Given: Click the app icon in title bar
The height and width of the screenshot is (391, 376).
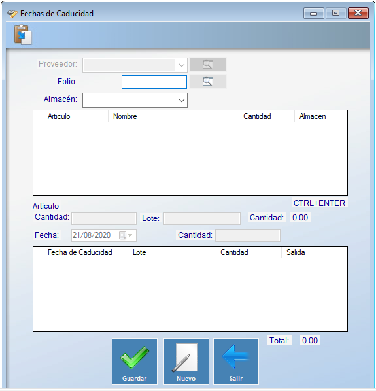Looking at the screenshot, I should point(12,14).
